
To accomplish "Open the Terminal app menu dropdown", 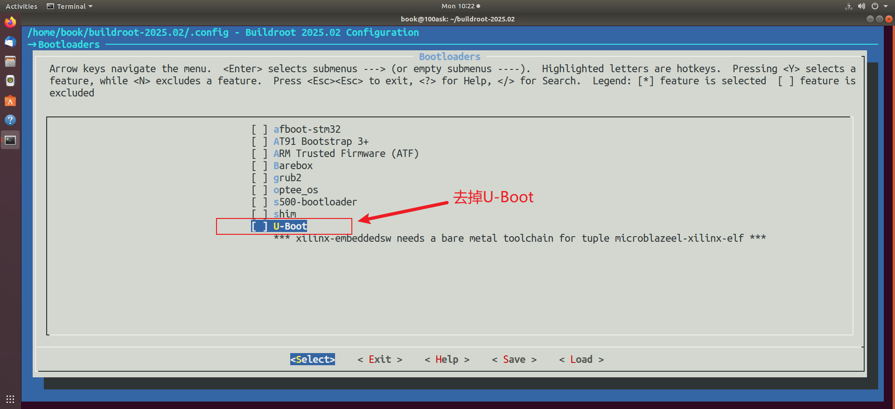I will point(70,6).
